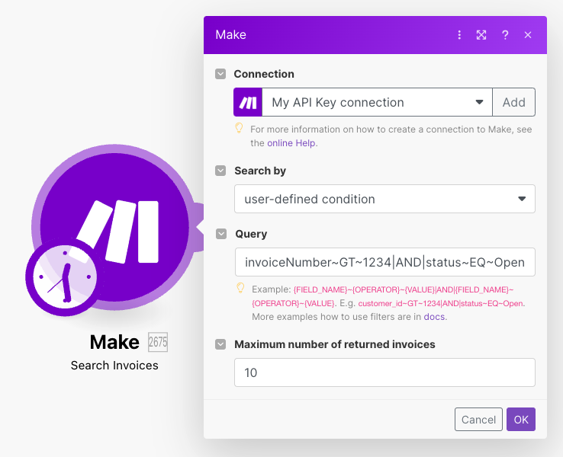Click the Add connection button
This screenshot has width=563, height=457.
(514, 102)
